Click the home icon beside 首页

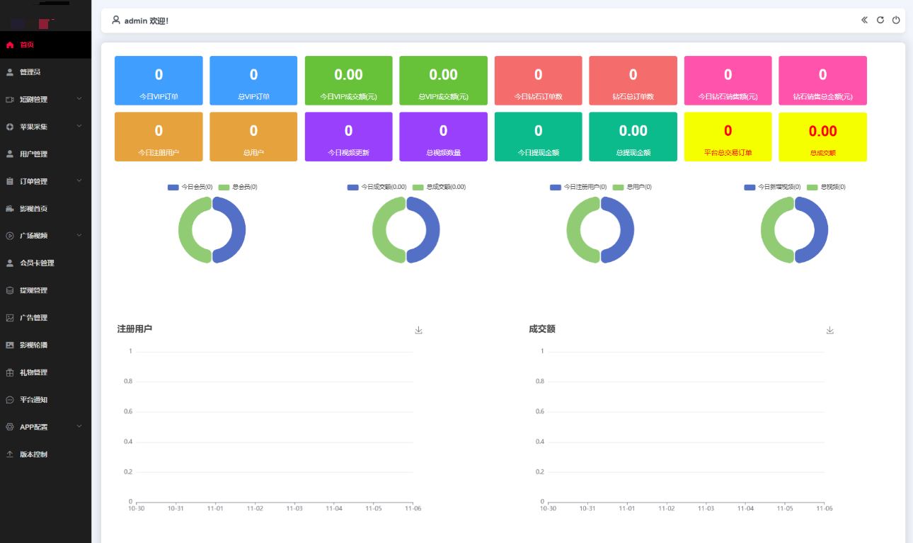10,45
